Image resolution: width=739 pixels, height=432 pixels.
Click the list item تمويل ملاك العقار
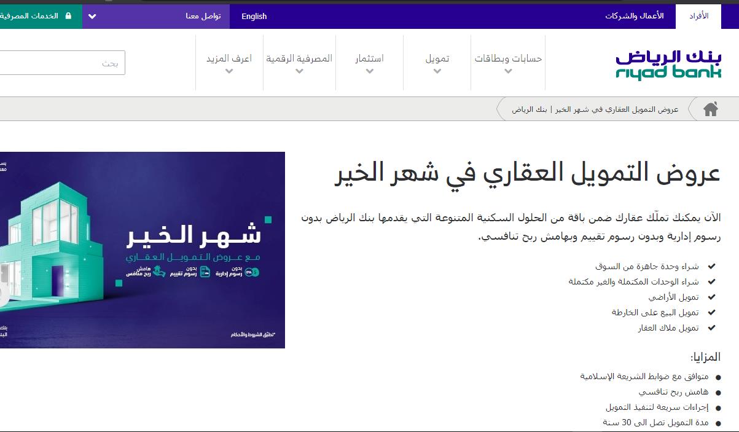point(668,328)
